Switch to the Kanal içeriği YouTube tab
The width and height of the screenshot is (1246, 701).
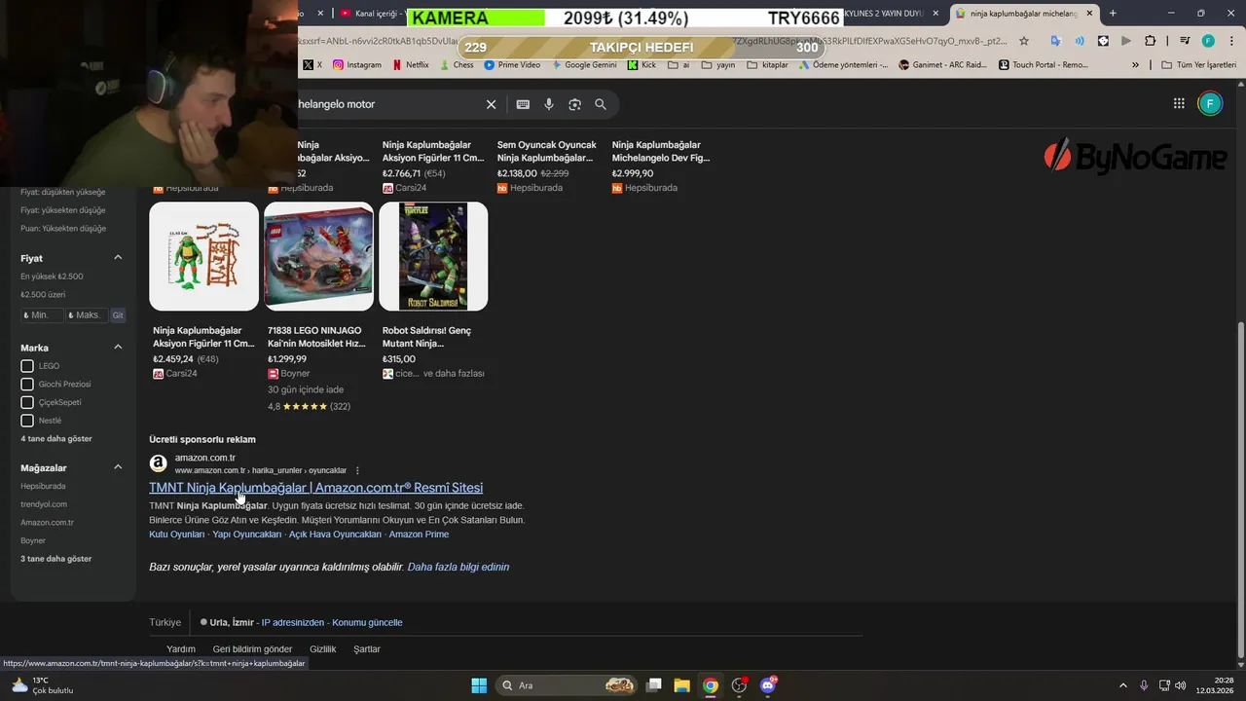(x=373, y=14)
